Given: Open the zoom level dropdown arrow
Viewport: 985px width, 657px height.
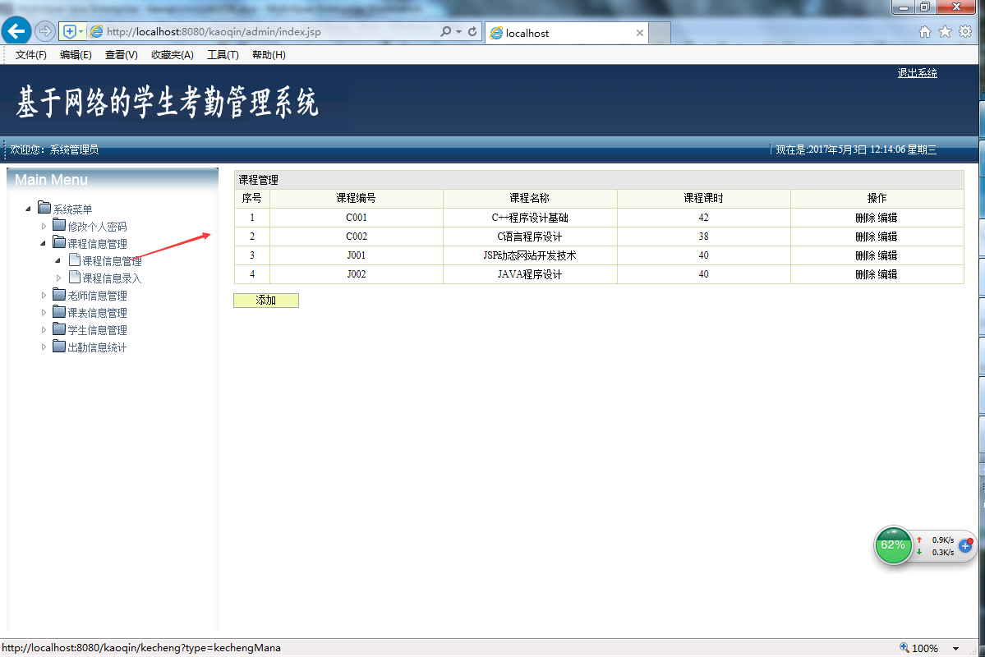Looking at the screenshot, I should tap(955, 648).
